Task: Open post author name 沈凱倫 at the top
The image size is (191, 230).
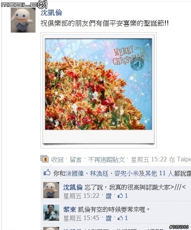Action: (51, 13)
